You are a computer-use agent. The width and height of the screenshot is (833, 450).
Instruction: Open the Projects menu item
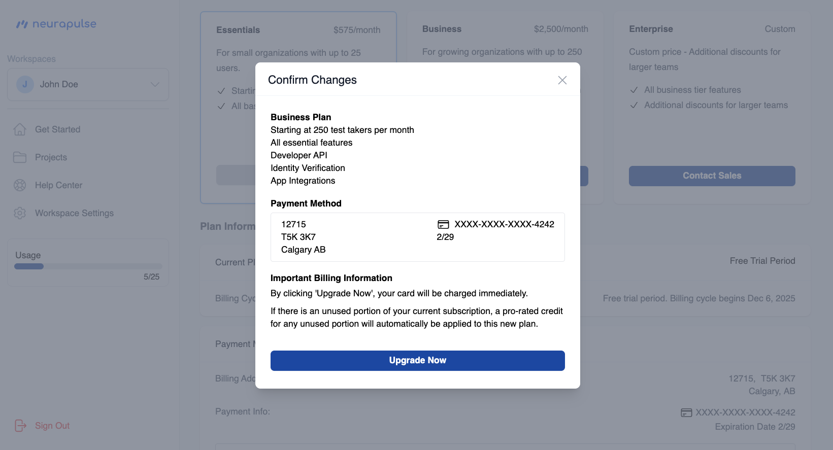click(x=51, y=157)
